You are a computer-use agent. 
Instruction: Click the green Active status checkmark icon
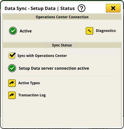(13, 31)
